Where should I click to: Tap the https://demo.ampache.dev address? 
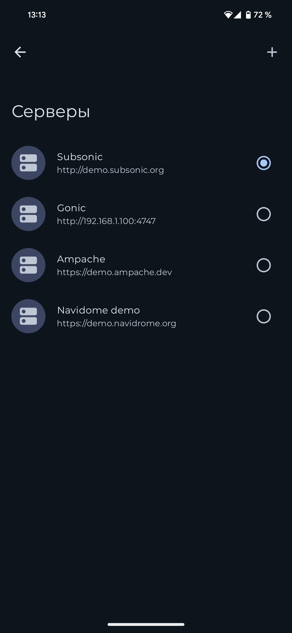(x=114, y=272)
